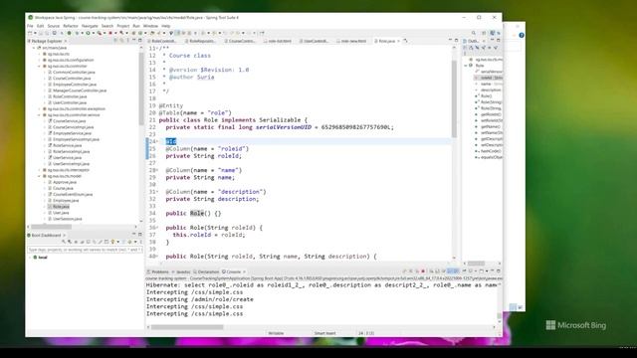Minimize the editor area
Screen dimensions: 637x358
[x=450, y=41]
